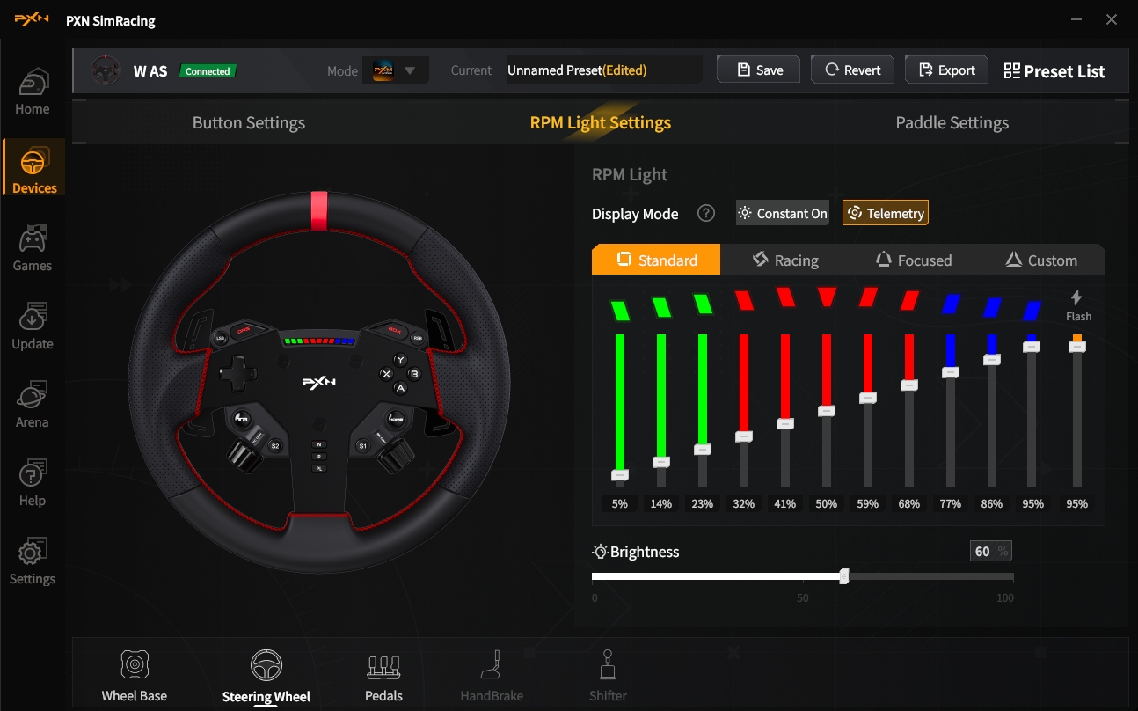Select the Wheel Base device icon
This screenshot has width=1138, height=711.
pos(134,676)
